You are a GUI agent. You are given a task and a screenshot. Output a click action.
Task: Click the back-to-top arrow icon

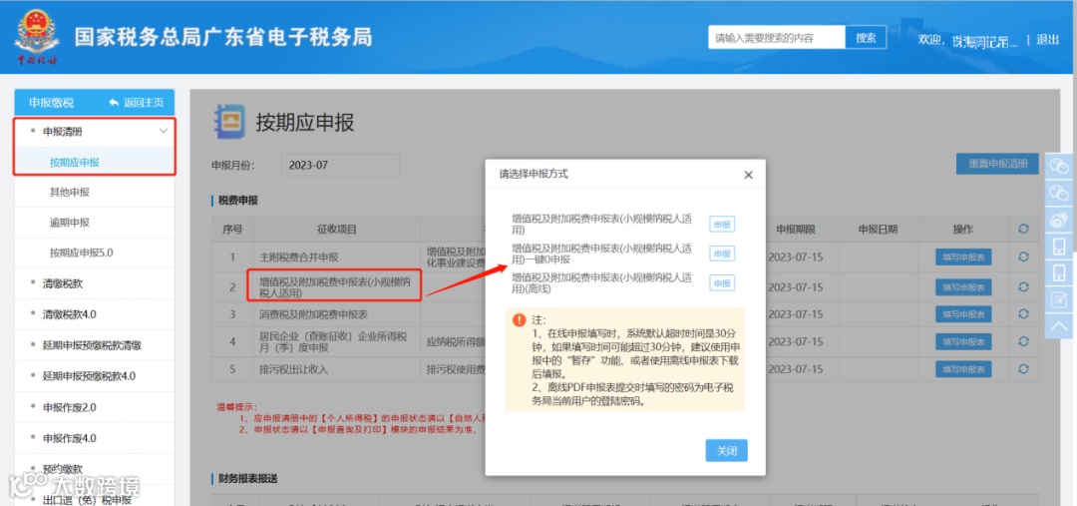coord(1059,324)
